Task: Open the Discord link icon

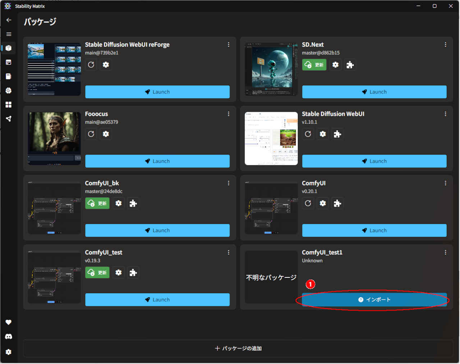Action: click(9, 337)
